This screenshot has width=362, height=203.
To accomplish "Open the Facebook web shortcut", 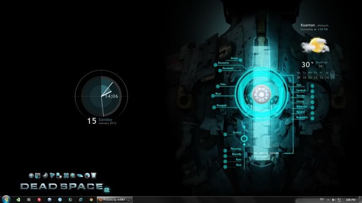I will coord(301,91).
